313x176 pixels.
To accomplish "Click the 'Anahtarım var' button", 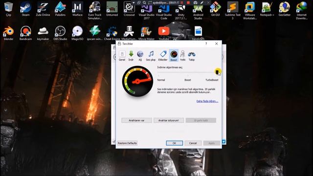I will (136, 120).
